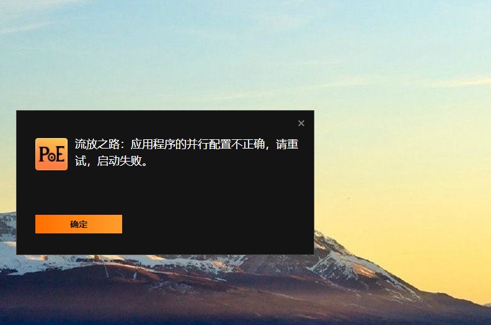Screen dimensions: 491x325
Task: Click the letter P in the PoE logo
Action: pos(43,155)
